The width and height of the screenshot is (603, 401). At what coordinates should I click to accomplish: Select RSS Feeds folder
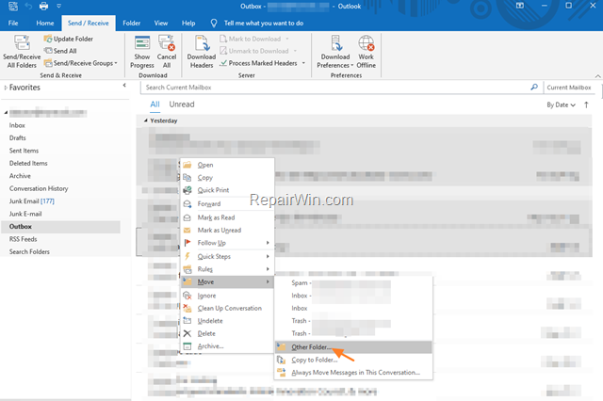pos(23,239)
